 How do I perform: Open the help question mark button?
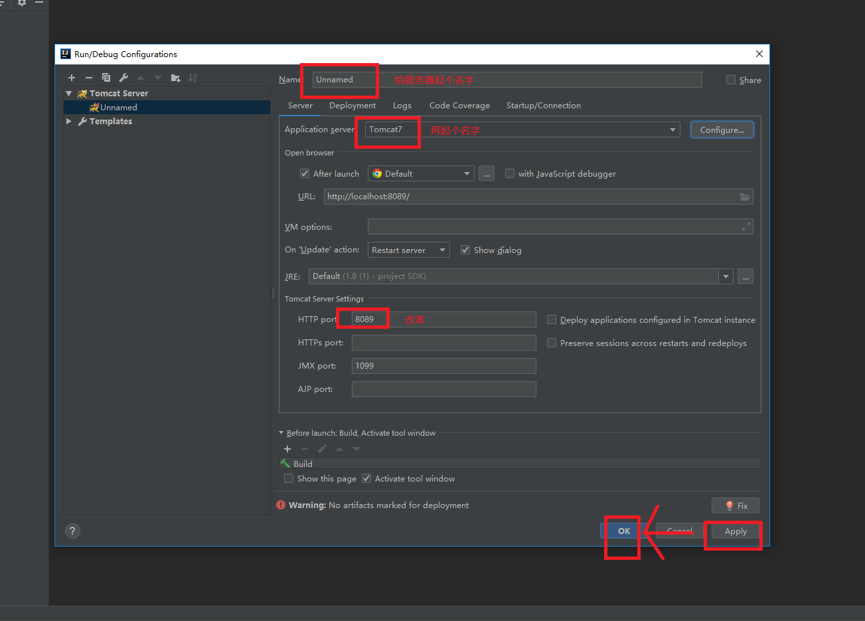(x=72, y=531)
